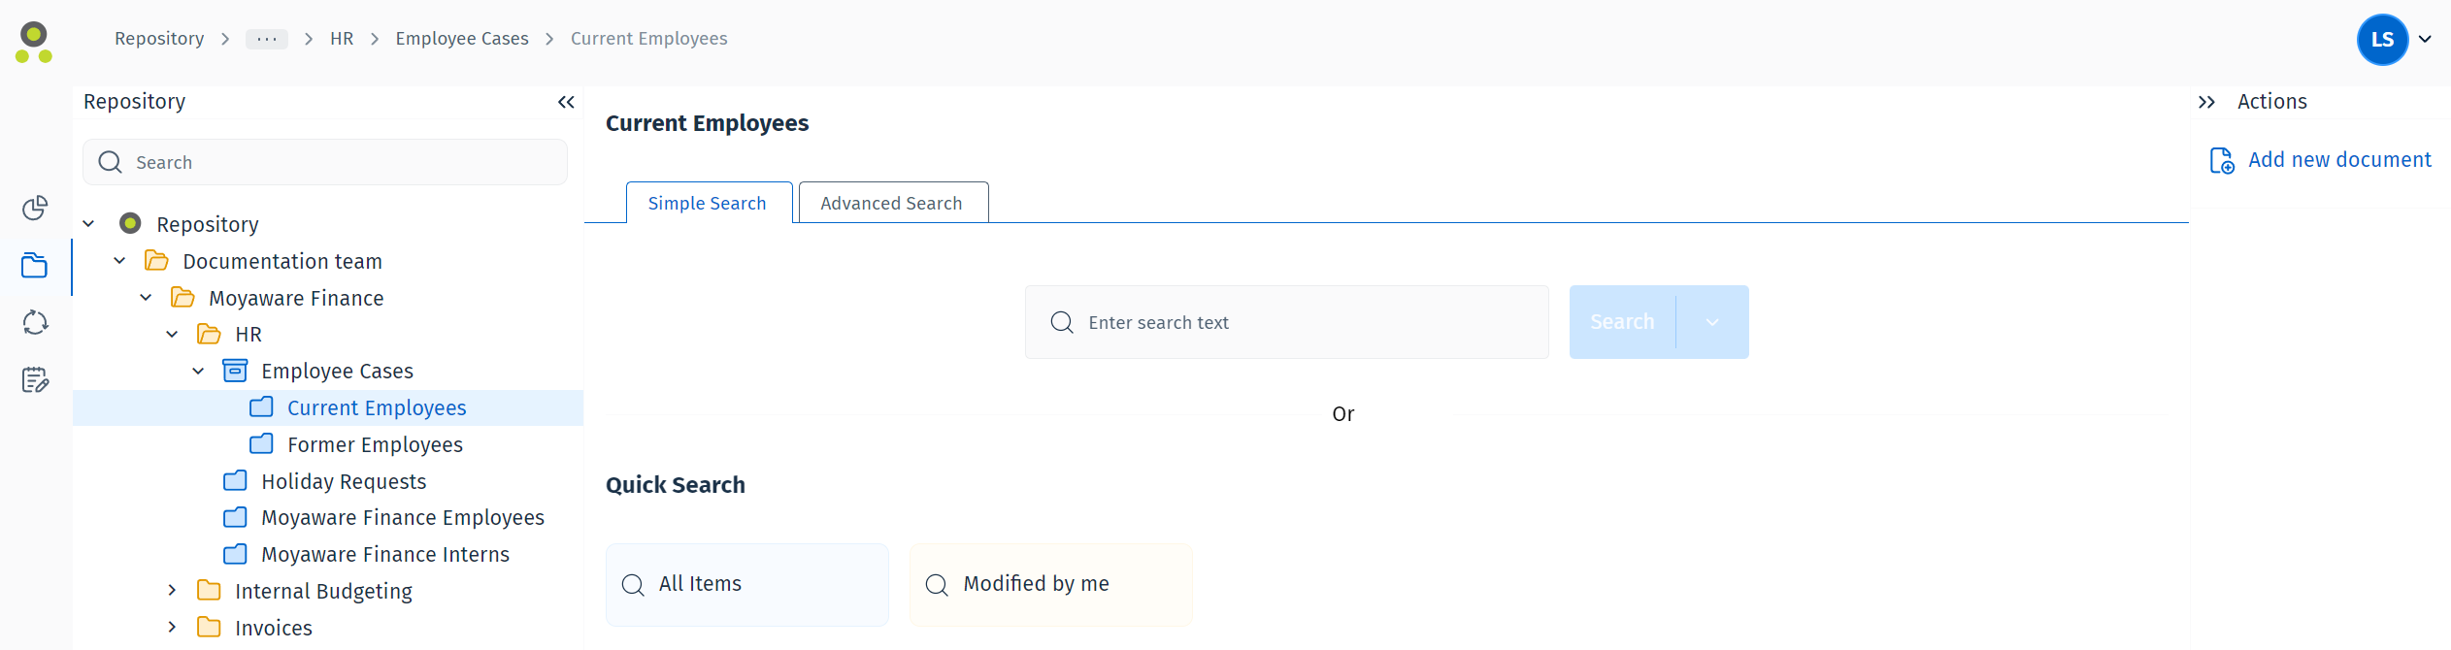Click the sync arrows sidebar icon
The width and height of the screenshot is (2451, 650).
pos(35,322)
